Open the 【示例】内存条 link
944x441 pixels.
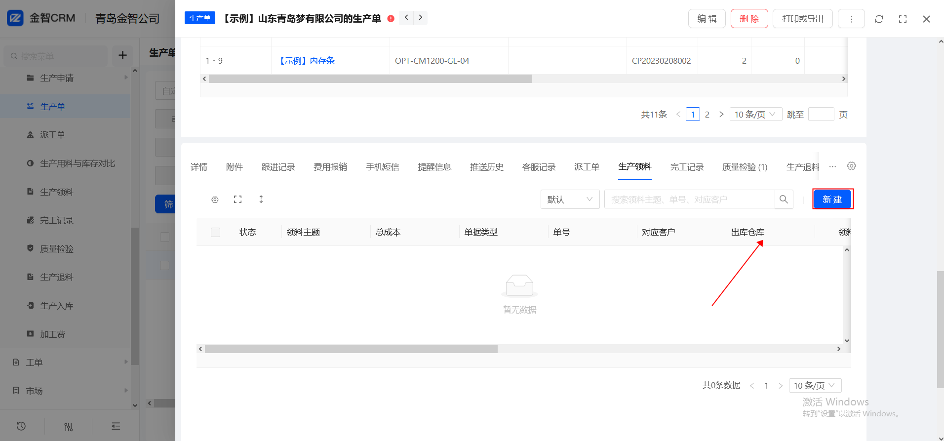tap(306, 61)
